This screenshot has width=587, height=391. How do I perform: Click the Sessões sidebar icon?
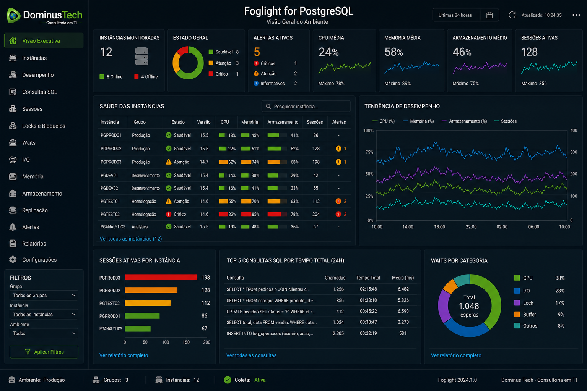coord(13,109)
